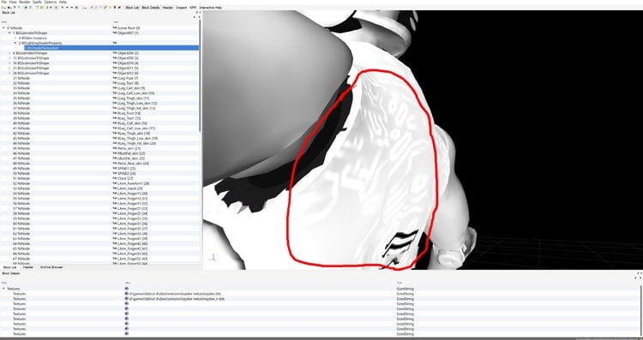Click the Txt icon beside Object010 [4]
Screen dimensions: 643x340
click(114, 63)
